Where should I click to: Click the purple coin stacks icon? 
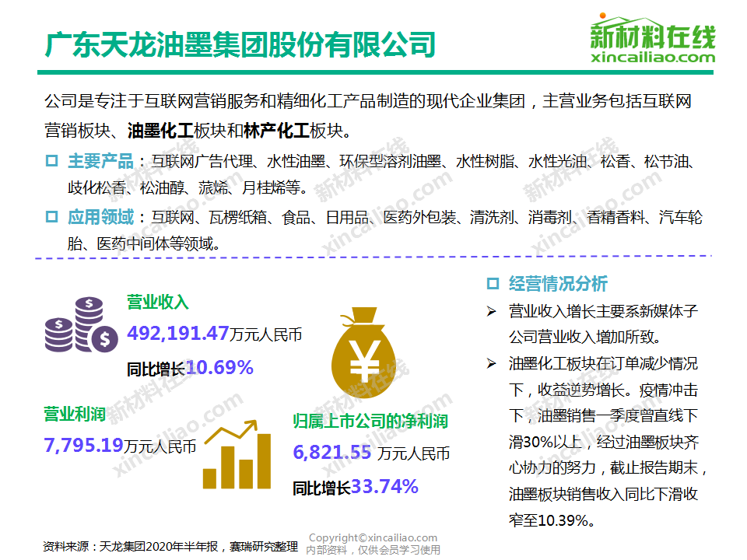tap(82, 325)
